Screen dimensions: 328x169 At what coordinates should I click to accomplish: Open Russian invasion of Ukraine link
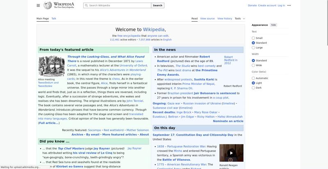tap(202, 104)
